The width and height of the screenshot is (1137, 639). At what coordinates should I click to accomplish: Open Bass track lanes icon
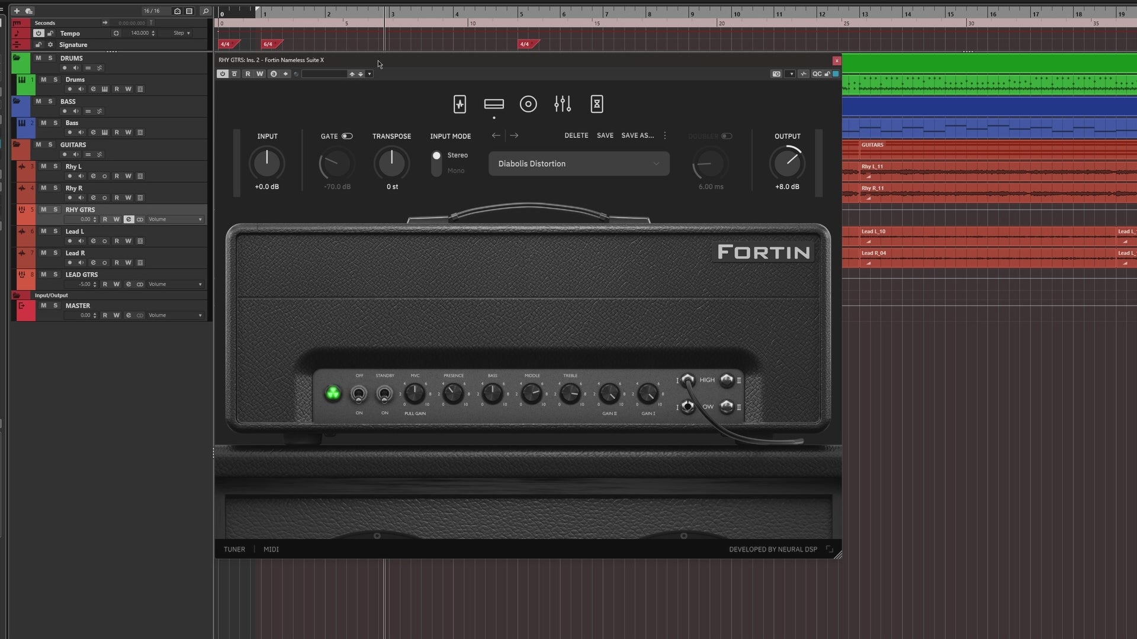click(x=140, y=133)
